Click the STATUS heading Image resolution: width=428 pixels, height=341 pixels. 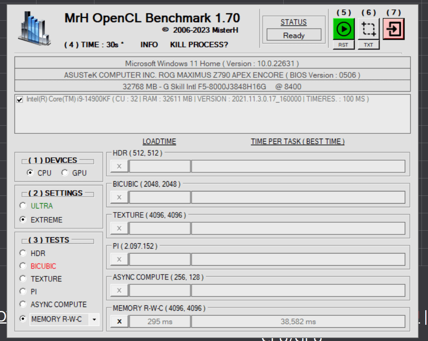coord(294,22)
